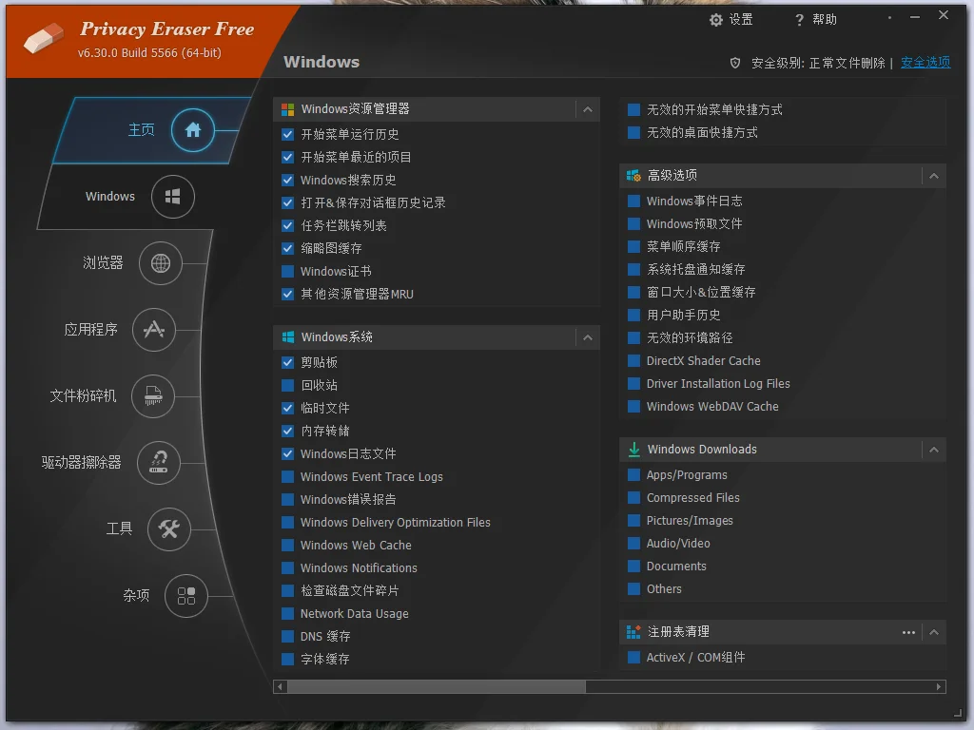This screenshot has width=974, height=730.
Task: Click the 帮助 text button
Action: point(825,20)
